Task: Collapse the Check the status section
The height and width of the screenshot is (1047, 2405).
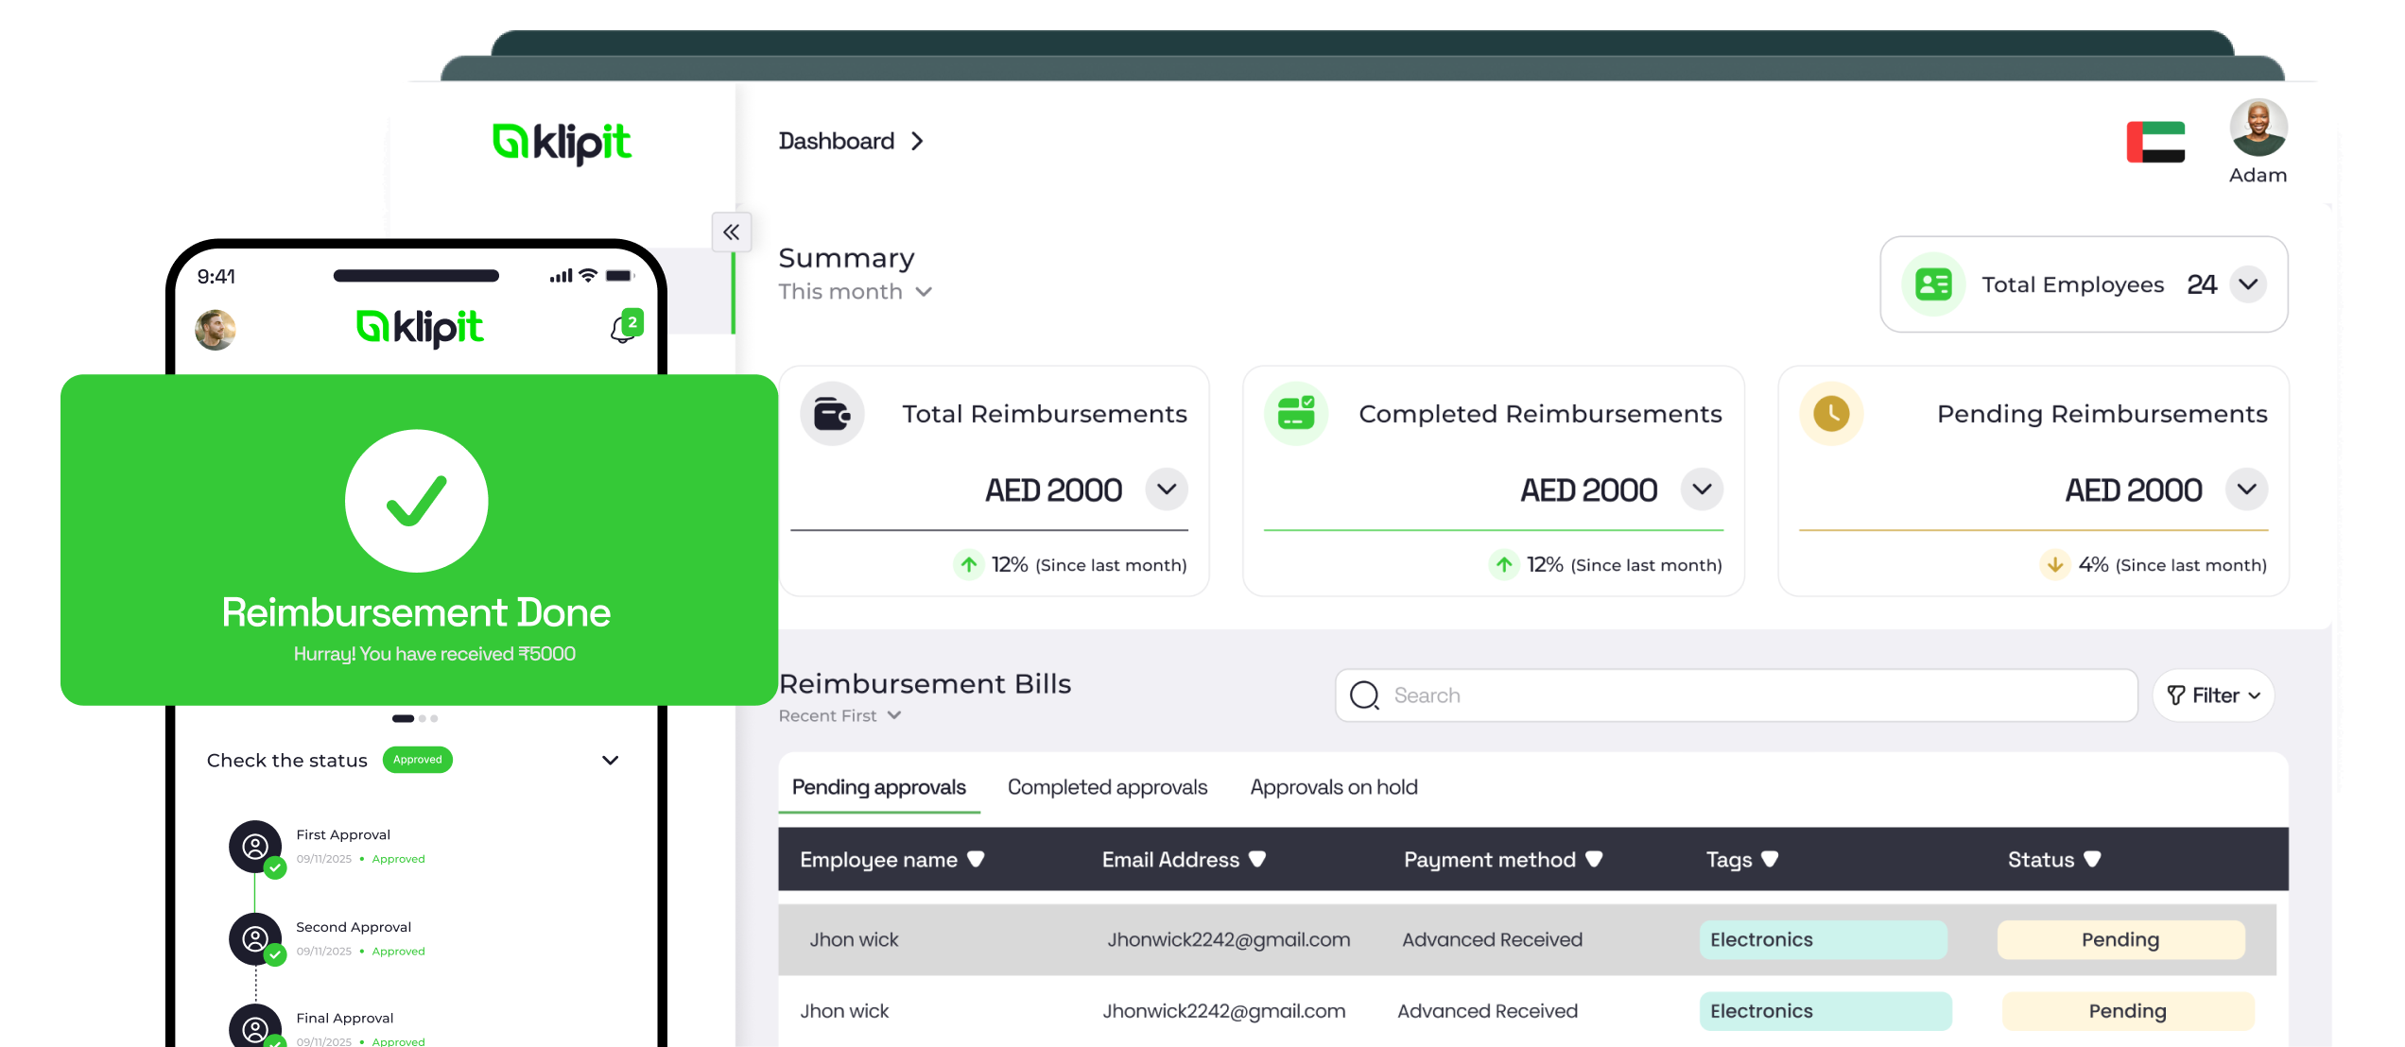Action: [611, 761]
